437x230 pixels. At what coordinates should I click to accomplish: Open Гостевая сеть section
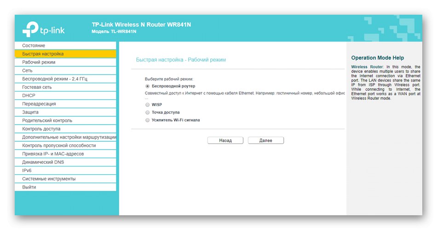[65, 87]
